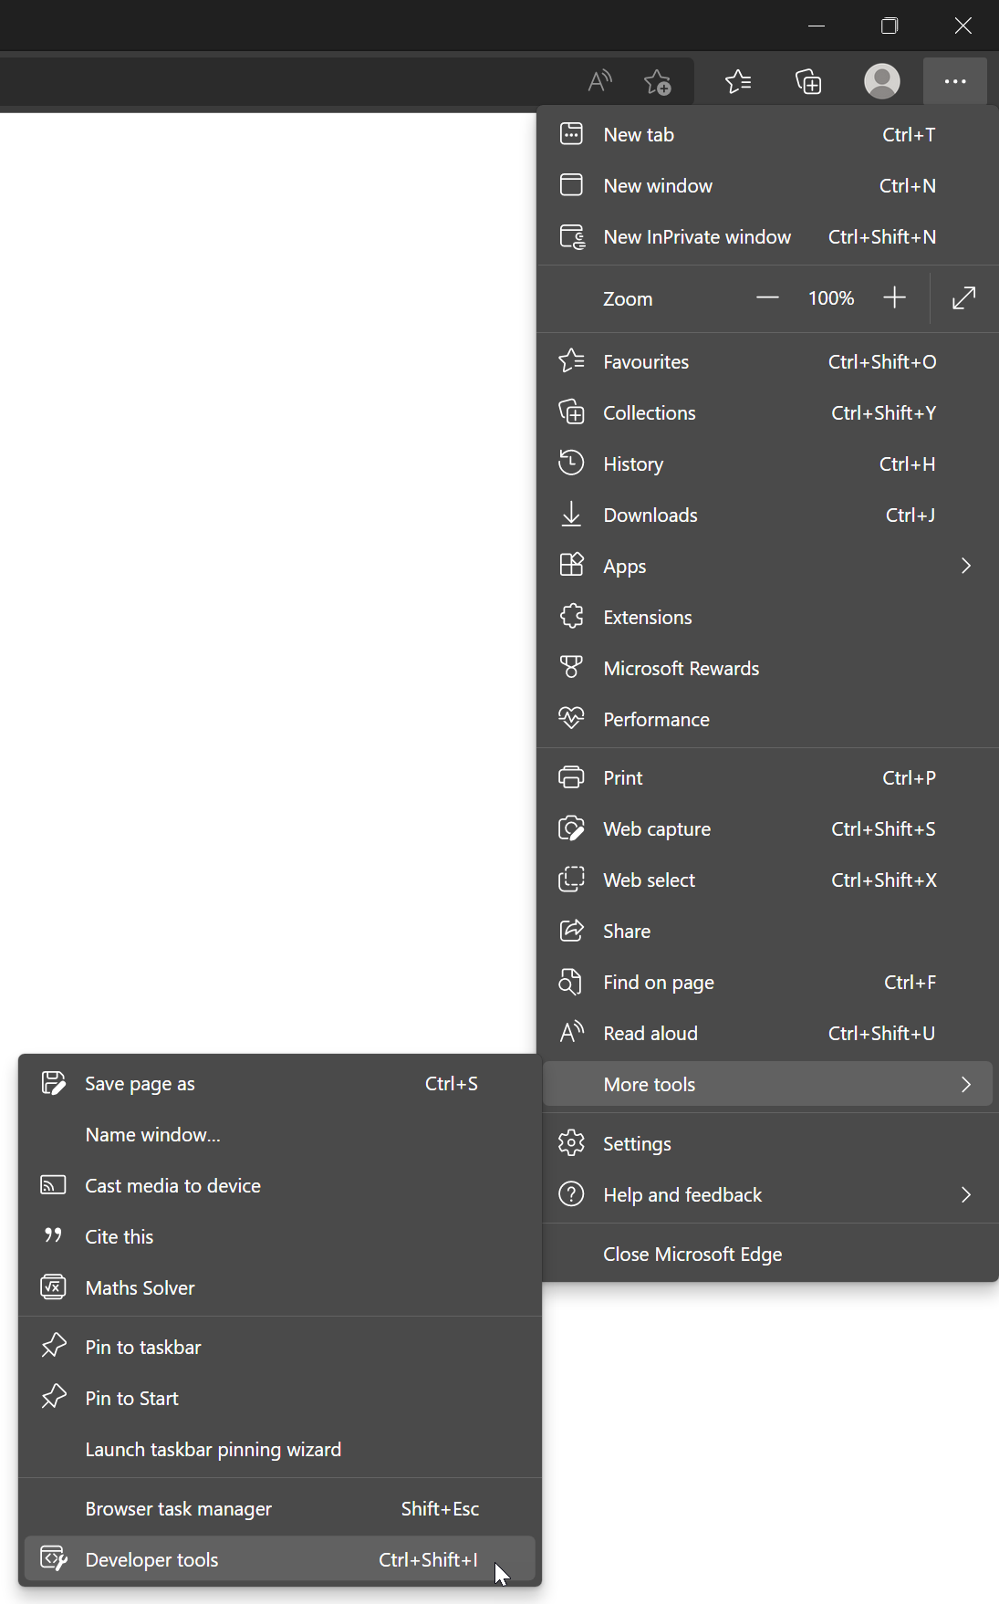Click the Web capture icon
This screenshot has height=1604, width=999.
click(x=571, y=828)
